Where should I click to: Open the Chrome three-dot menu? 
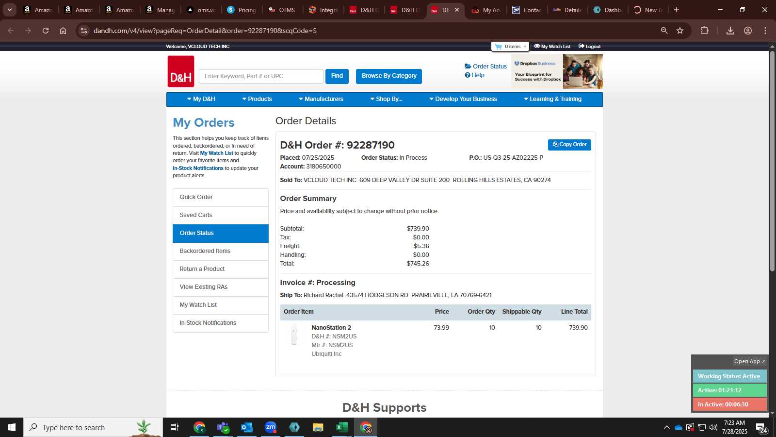[765, 31]
